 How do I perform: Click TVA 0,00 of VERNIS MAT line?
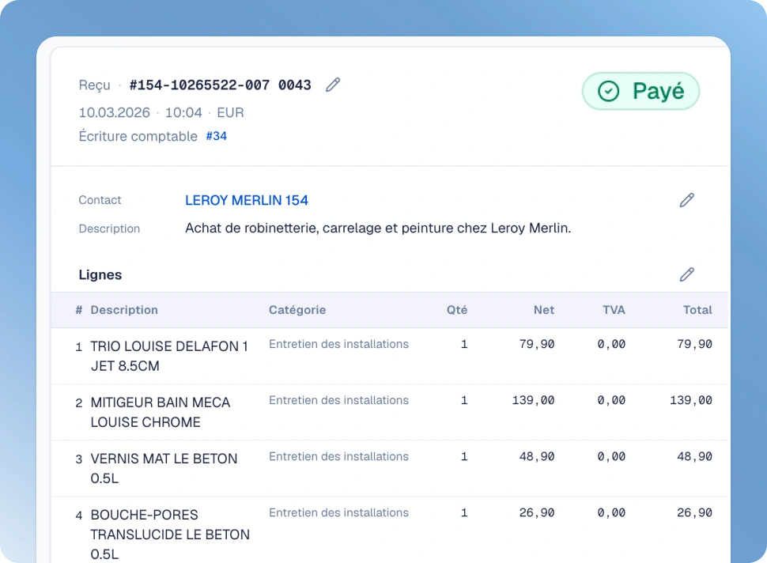[611, 457]
